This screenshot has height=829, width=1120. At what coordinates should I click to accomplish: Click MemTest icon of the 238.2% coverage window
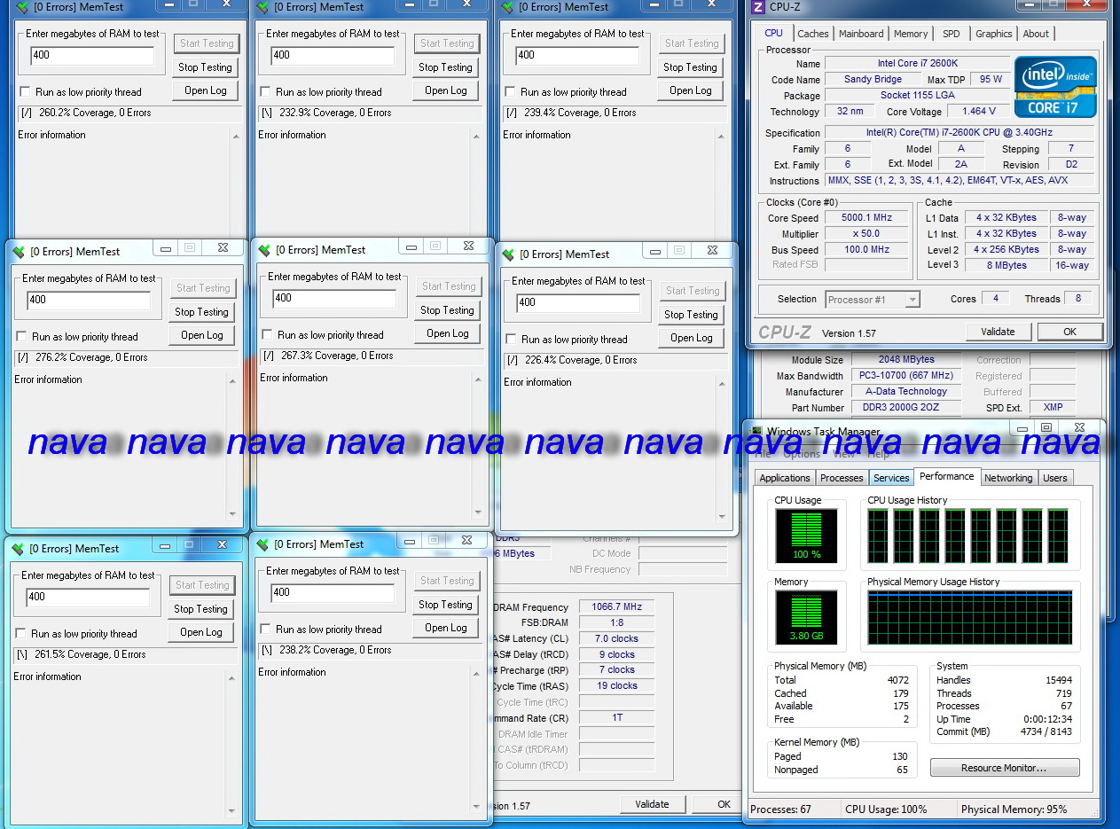tap(263, 544)
